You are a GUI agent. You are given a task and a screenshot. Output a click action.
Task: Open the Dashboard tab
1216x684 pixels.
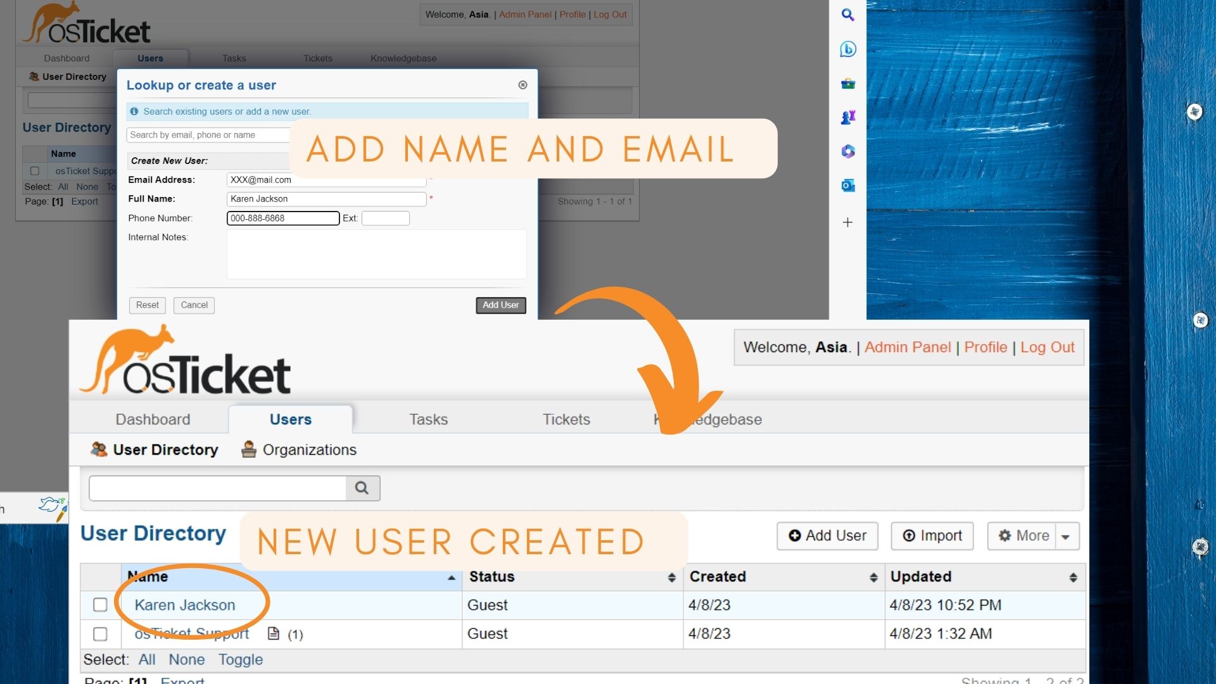click(153, 419)
